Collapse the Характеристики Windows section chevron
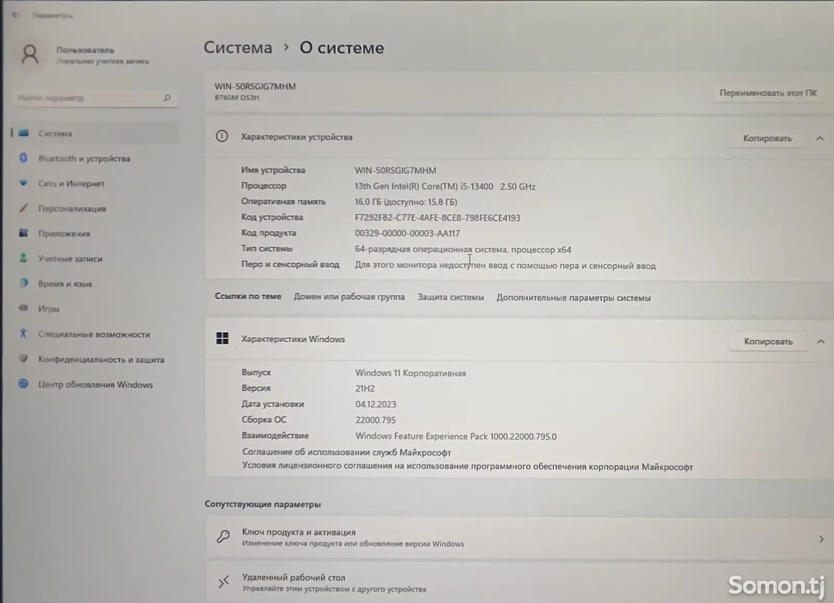The height and width of the screenshot is (603, 834). (820, 341)
